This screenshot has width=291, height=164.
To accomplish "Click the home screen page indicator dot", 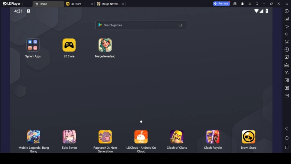I will pos(141,122).
